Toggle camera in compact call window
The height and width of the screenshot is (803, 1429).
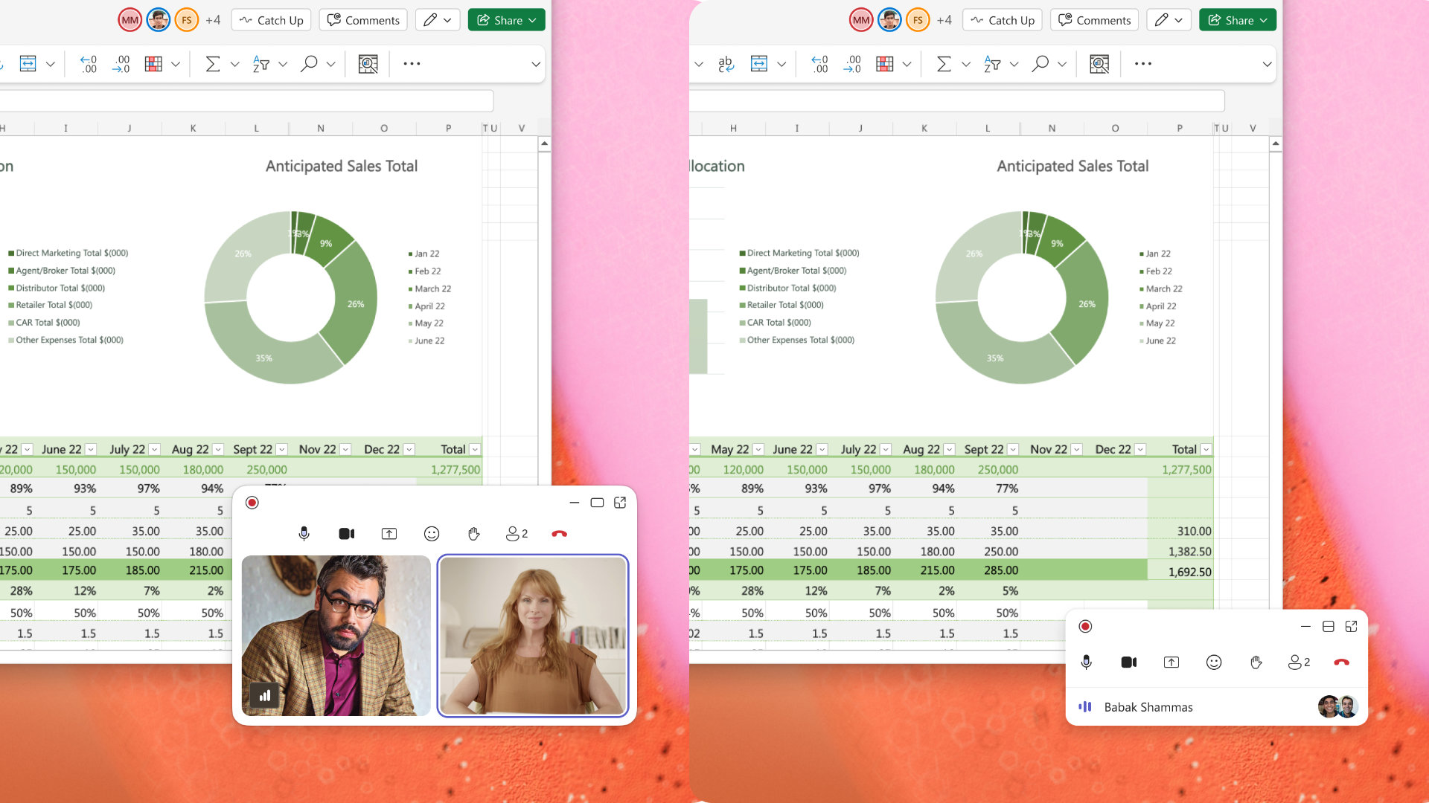1128,662
